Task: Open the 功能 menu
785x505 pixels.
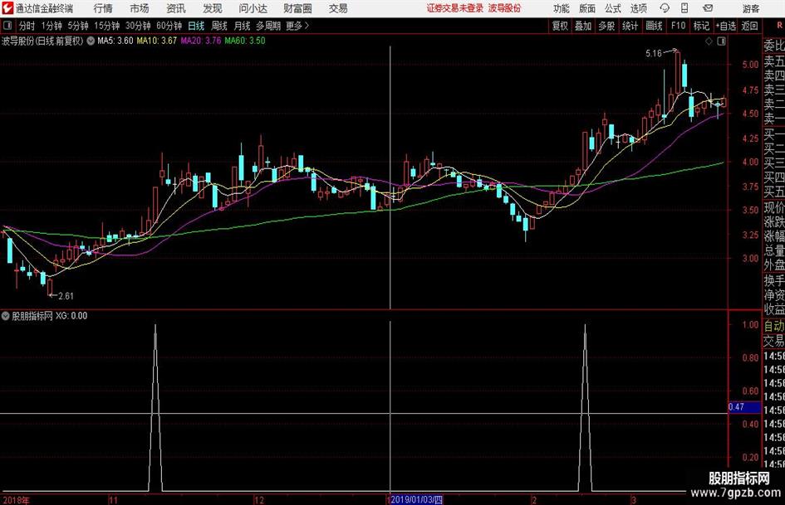Action: [x=562, y=8]
